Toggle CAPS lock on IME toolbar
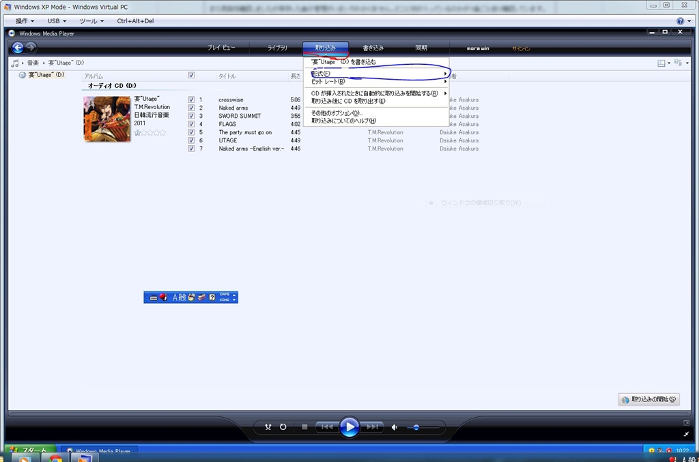The height and width of the screenshot is (462, 699). [x=225, y=294]
